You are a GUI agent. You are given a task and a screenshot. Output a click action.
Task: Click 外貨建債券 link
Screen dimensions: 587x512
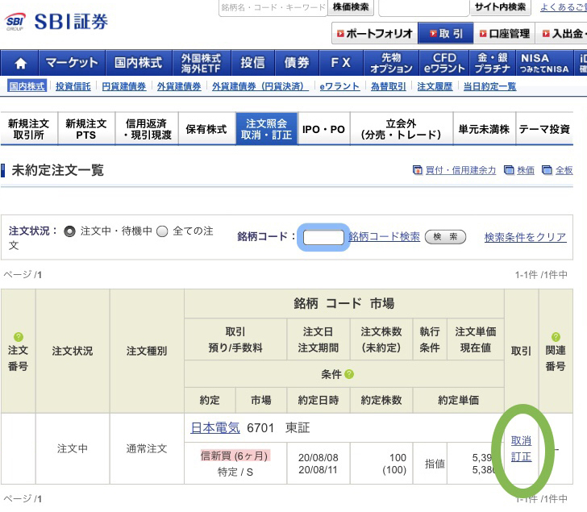[x=179, y=86]
